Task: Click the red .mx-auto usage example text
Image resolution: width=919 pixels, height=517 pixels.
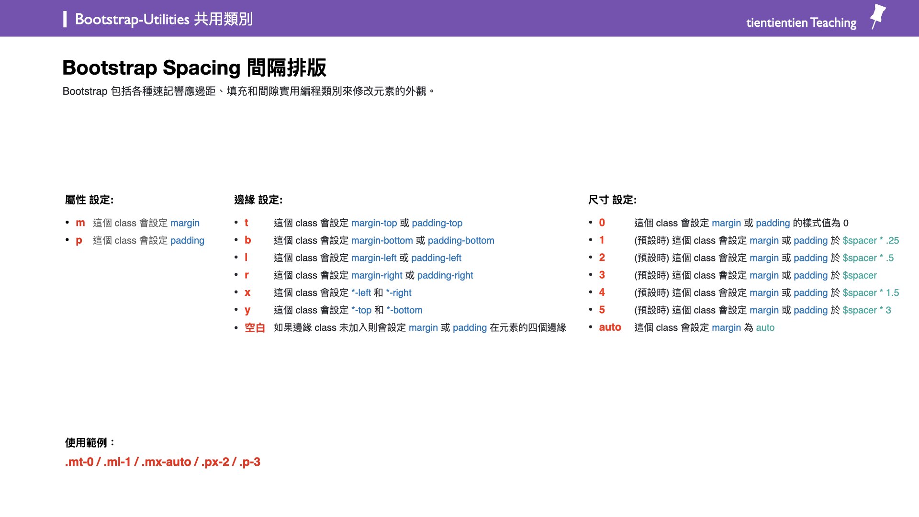Action: tap(168, 462)
